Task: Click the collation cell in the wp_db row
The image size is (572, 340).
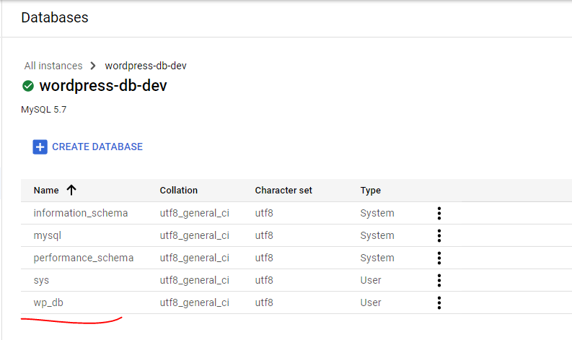Action: (195, 302)
